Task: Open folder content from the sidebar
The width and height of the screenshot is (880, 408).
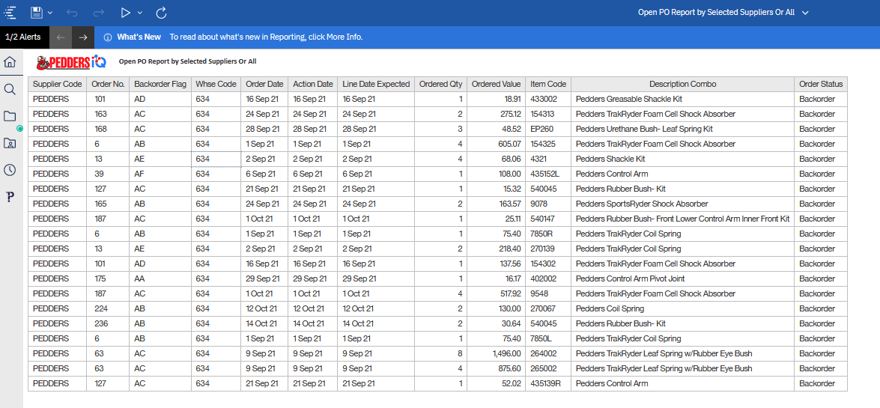Action: click(x=10, y=116)
